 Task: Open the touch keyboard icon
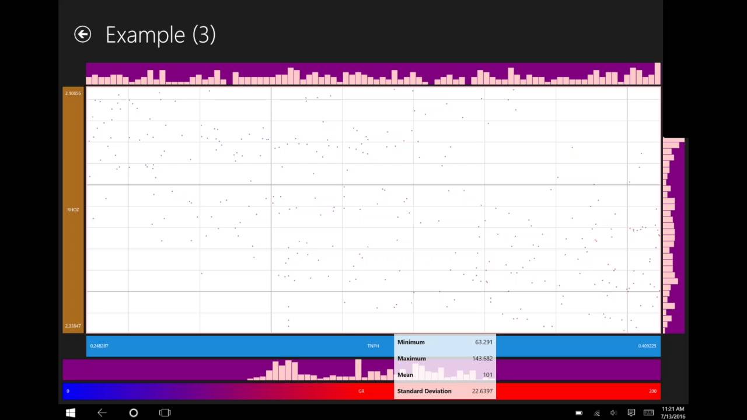point(648,413)
